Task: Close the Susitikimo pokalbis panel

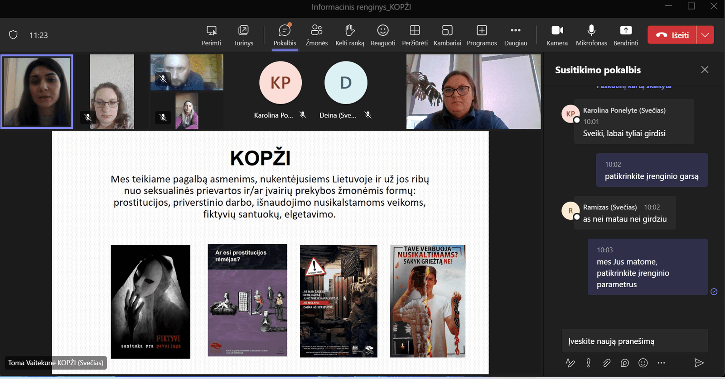Action: (x=705, y=70)
